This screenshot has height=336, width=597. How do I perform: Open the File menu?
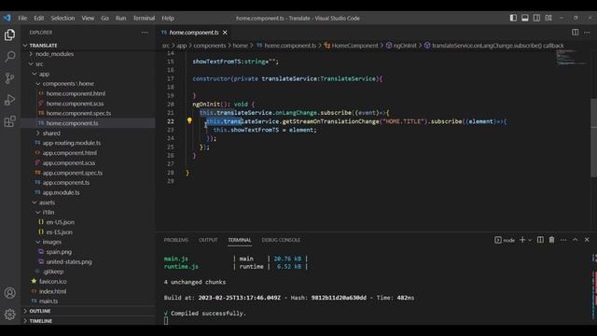[22, 18]
